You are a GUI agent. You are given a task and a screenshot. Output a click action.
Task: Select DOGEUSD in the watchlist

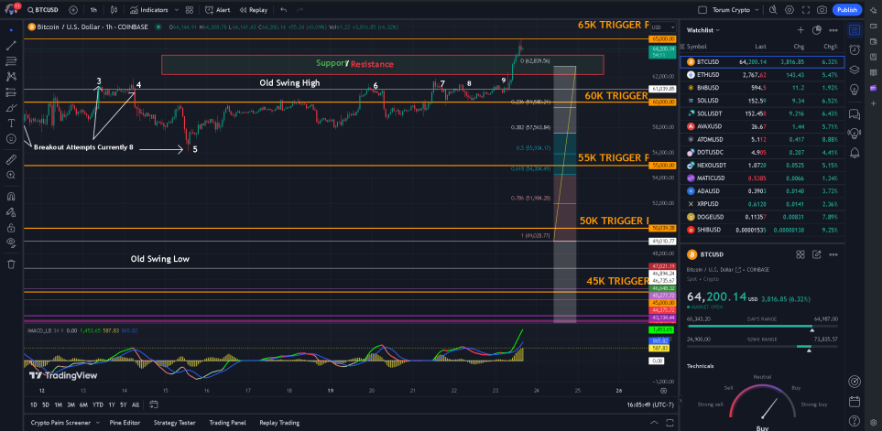tap(762, 217)
